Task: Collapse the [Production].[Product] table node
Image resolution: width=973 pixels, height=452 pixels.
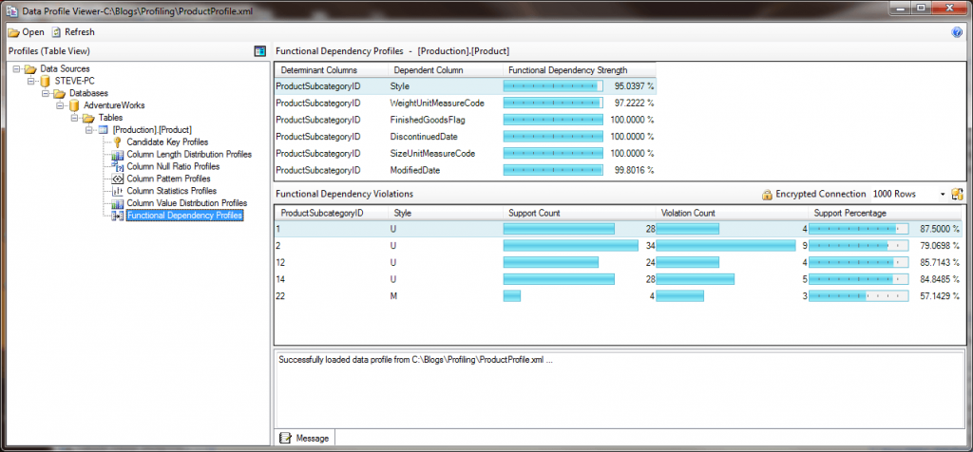Action: [88, 129]
